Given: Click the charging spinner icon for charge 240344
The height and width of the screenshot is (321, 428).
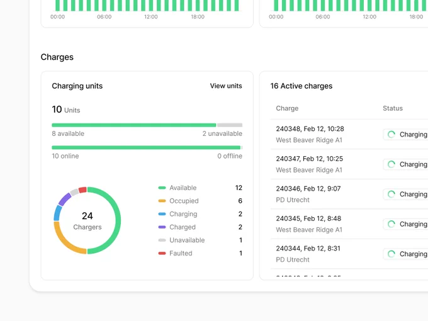Looking at the screenshot, I should (x=391, y=254).
